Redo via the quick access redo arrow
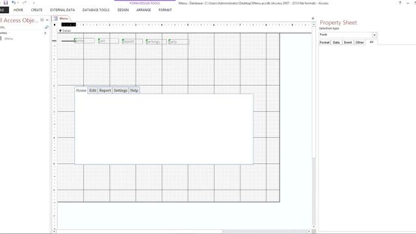The height and width of the screenshot is (234, 416). [25, 3]
